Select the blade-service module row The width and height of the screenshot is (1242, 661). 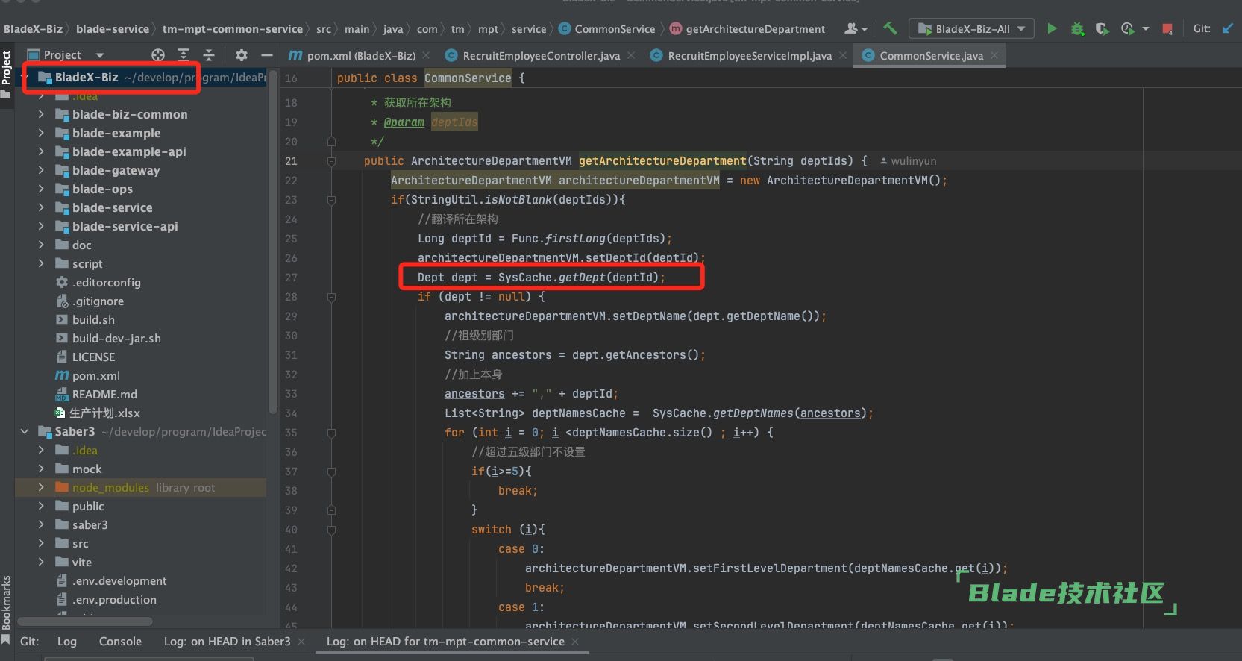tap(141, 207)
